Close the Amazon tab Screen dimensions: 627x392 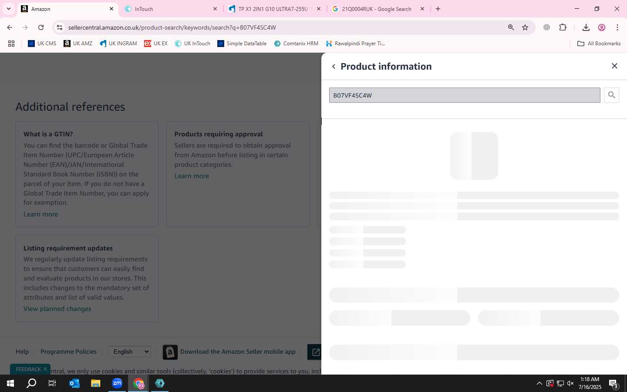point(111,9)
